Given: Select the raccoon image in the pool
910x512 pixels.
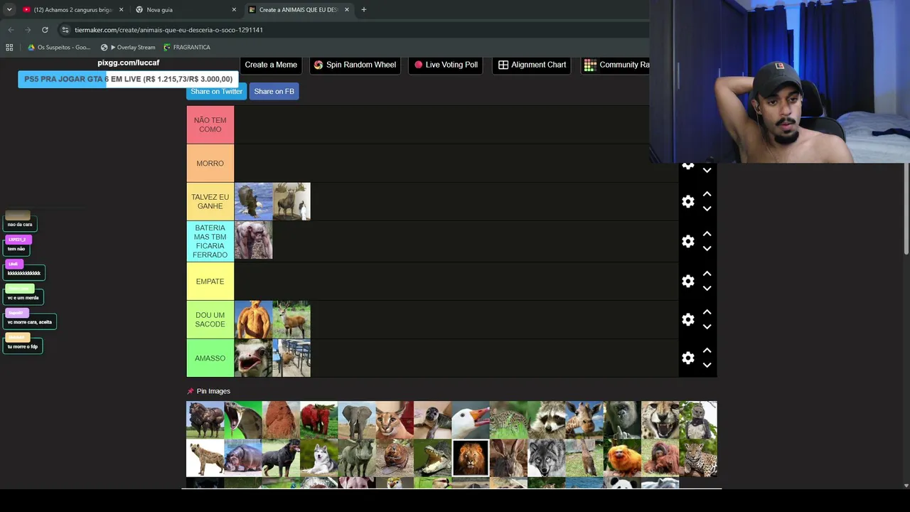Looking at the screenshot, I should point(547,420).
